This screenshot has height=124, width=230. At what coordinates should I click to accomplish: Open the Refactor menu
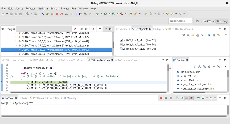pos(30,9)
